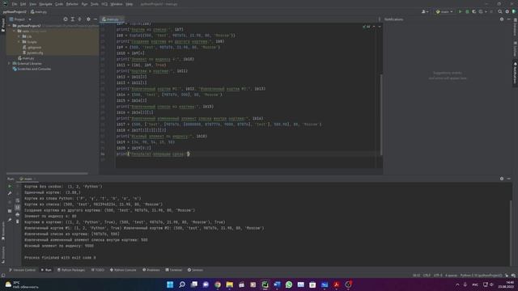Open the File menu

[x=15, y=4]
